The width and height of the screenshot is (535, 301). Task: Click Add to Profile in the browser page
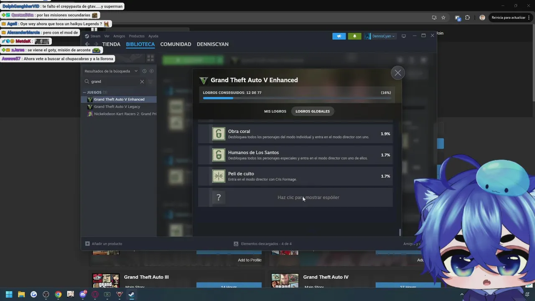(250, 260)
